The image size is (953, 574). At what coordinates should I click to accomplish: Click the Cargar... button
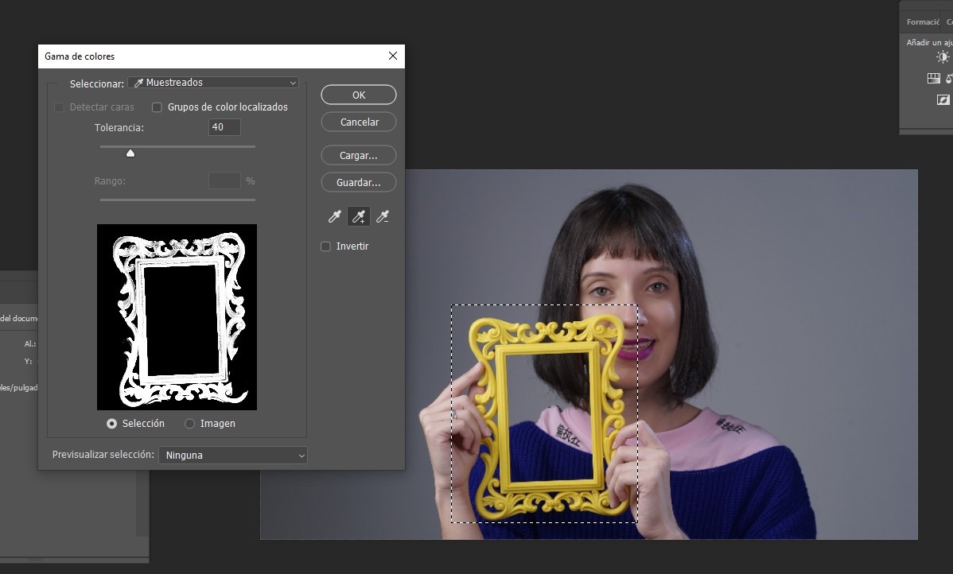pos(359,156)
